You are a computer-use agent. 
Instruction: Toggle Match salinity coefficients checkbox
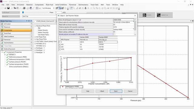pyautogui.click(x=114, y=32)
